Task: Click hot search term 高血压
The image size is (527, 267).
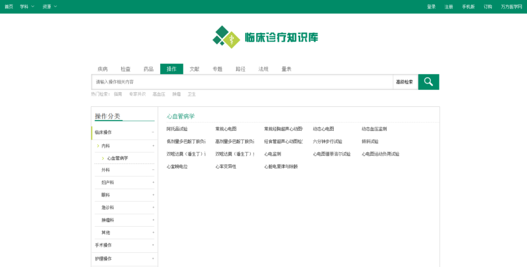Action: 159,94
